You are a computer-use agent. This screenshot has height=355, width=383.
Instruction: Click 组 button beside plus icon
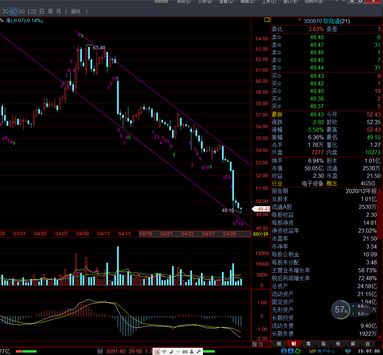(x=260, y=344)
